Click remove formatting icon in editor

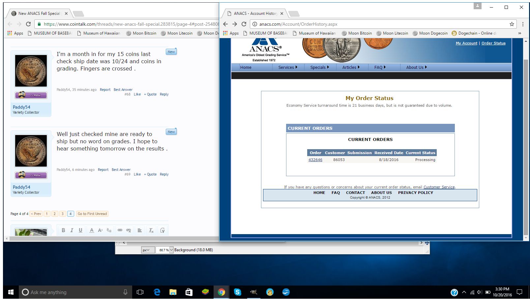tap(151, 230)
